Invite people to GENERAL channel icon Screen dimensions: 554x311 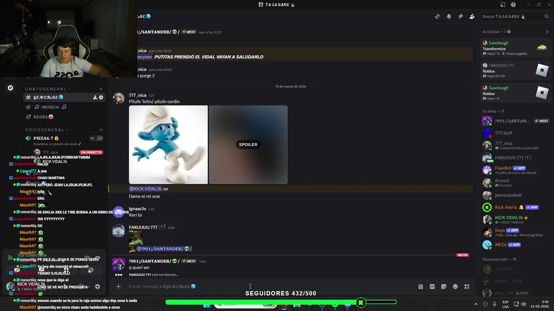pos(95,97)
